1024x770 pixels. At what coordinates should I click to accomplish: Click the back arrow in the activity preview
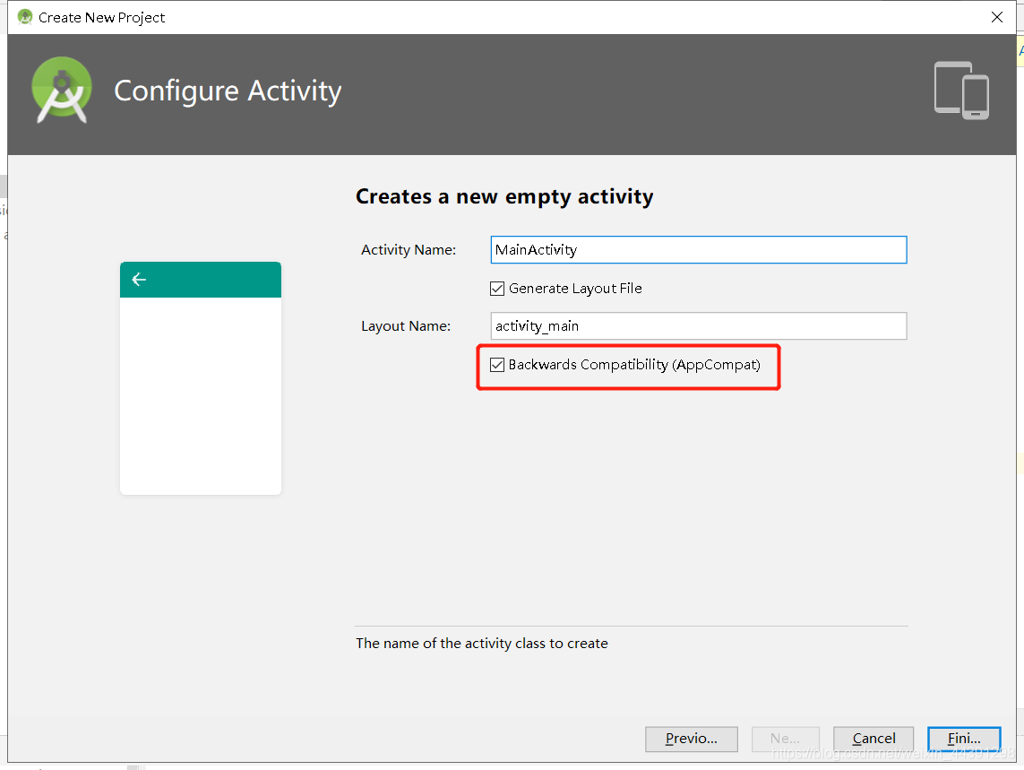[x=139, y=279]
